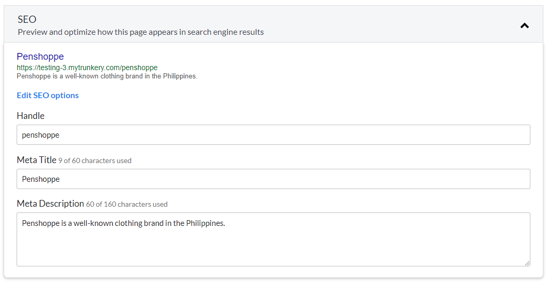This screenshot has width=547, height=282.
Task: Click the Handle label
Action: (30, 116)
